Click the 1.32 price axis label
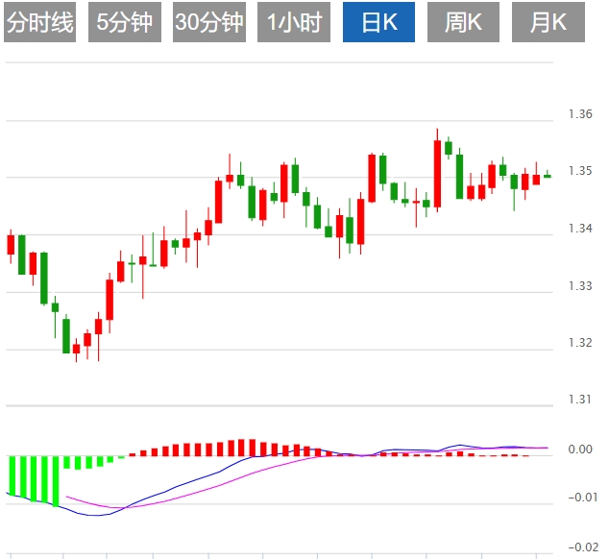This screenshot has height=559, width=609. pyautogui.click(x=580, y=343)
